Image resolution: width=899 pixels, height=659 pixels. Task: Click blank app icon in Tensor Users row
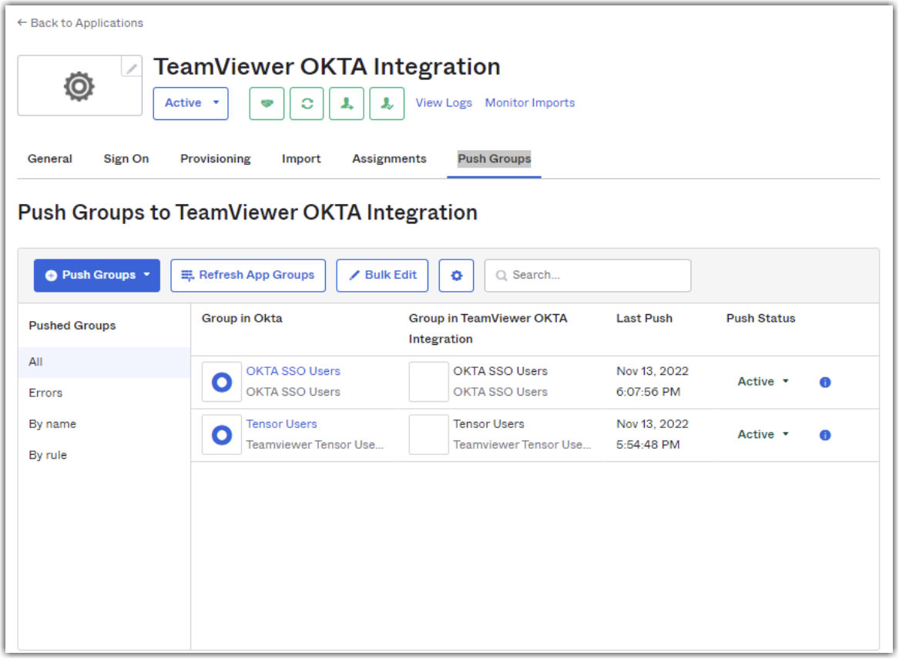coord(428,435)
